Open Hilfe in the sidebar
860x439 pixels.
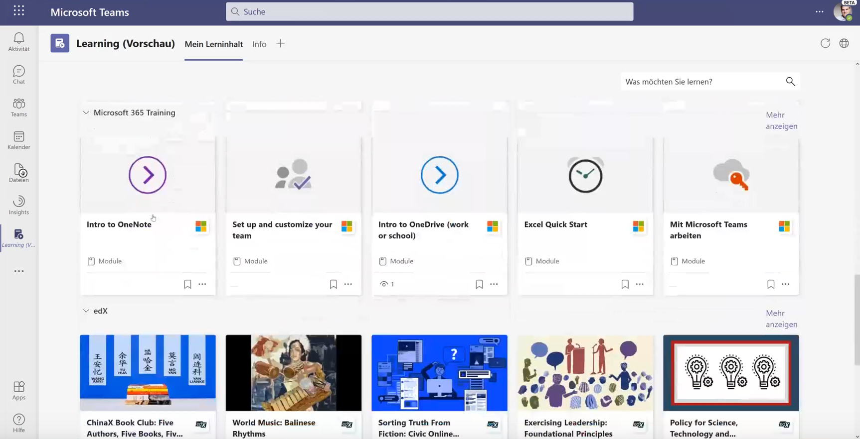click(19, 423)
